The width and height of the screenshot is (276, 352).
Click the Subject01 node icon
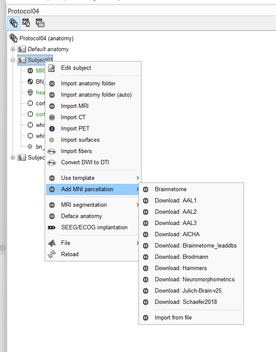pos(22,60)
